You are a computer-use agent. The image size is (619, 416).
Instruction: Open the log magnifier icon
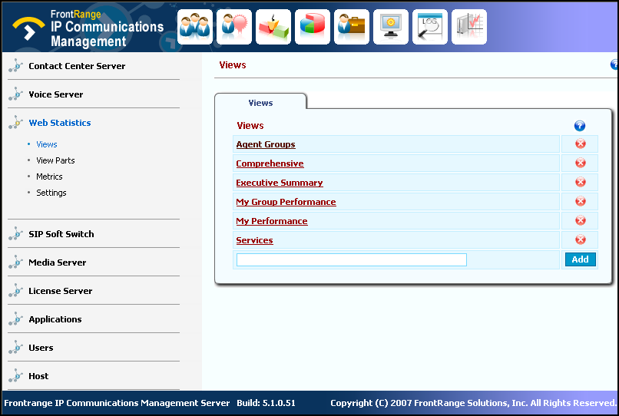click(x=430, y=27)
